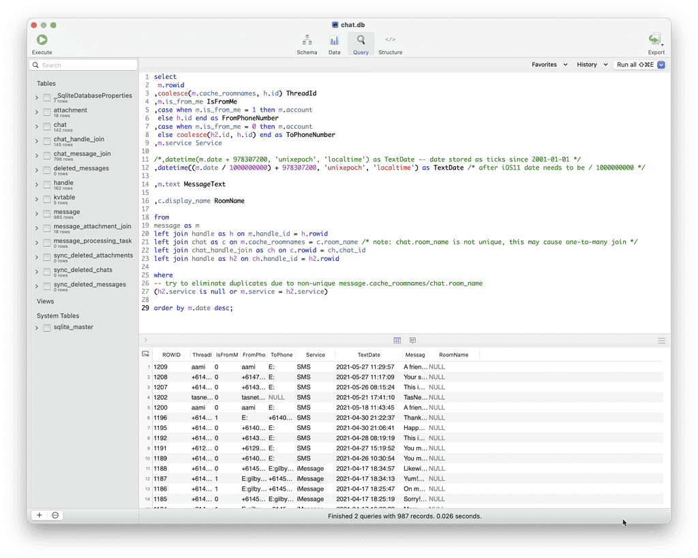Viewport: 698px width, 558px height.
Task: Select the kvtable table icon
Action: coord(47,200)
